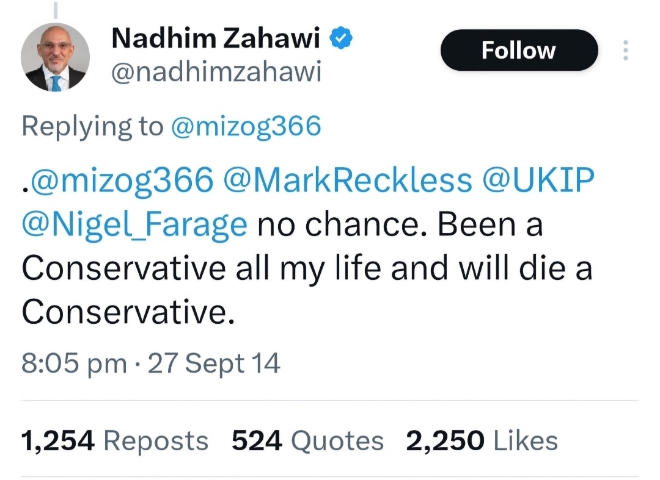Click the "Replying to" label text
Screen dimensions: 660x480
click(92, 126)
